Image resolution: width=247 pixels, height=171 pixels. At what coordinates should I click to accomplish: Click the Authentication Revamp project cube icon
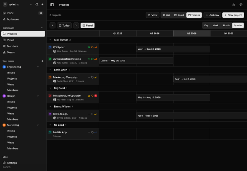(50, 59)
